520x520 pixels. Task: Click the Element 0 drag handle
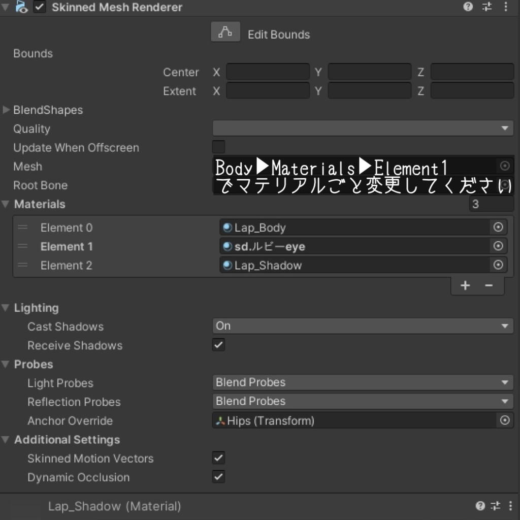pyautogui.click(x=22, y=227)
